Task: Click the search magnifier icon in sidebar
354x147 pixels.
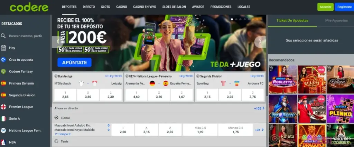Action: tap(3, 36)
